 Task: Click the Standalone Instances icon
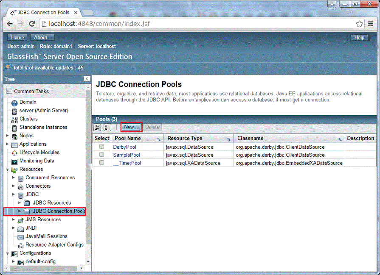pos(14,128)
